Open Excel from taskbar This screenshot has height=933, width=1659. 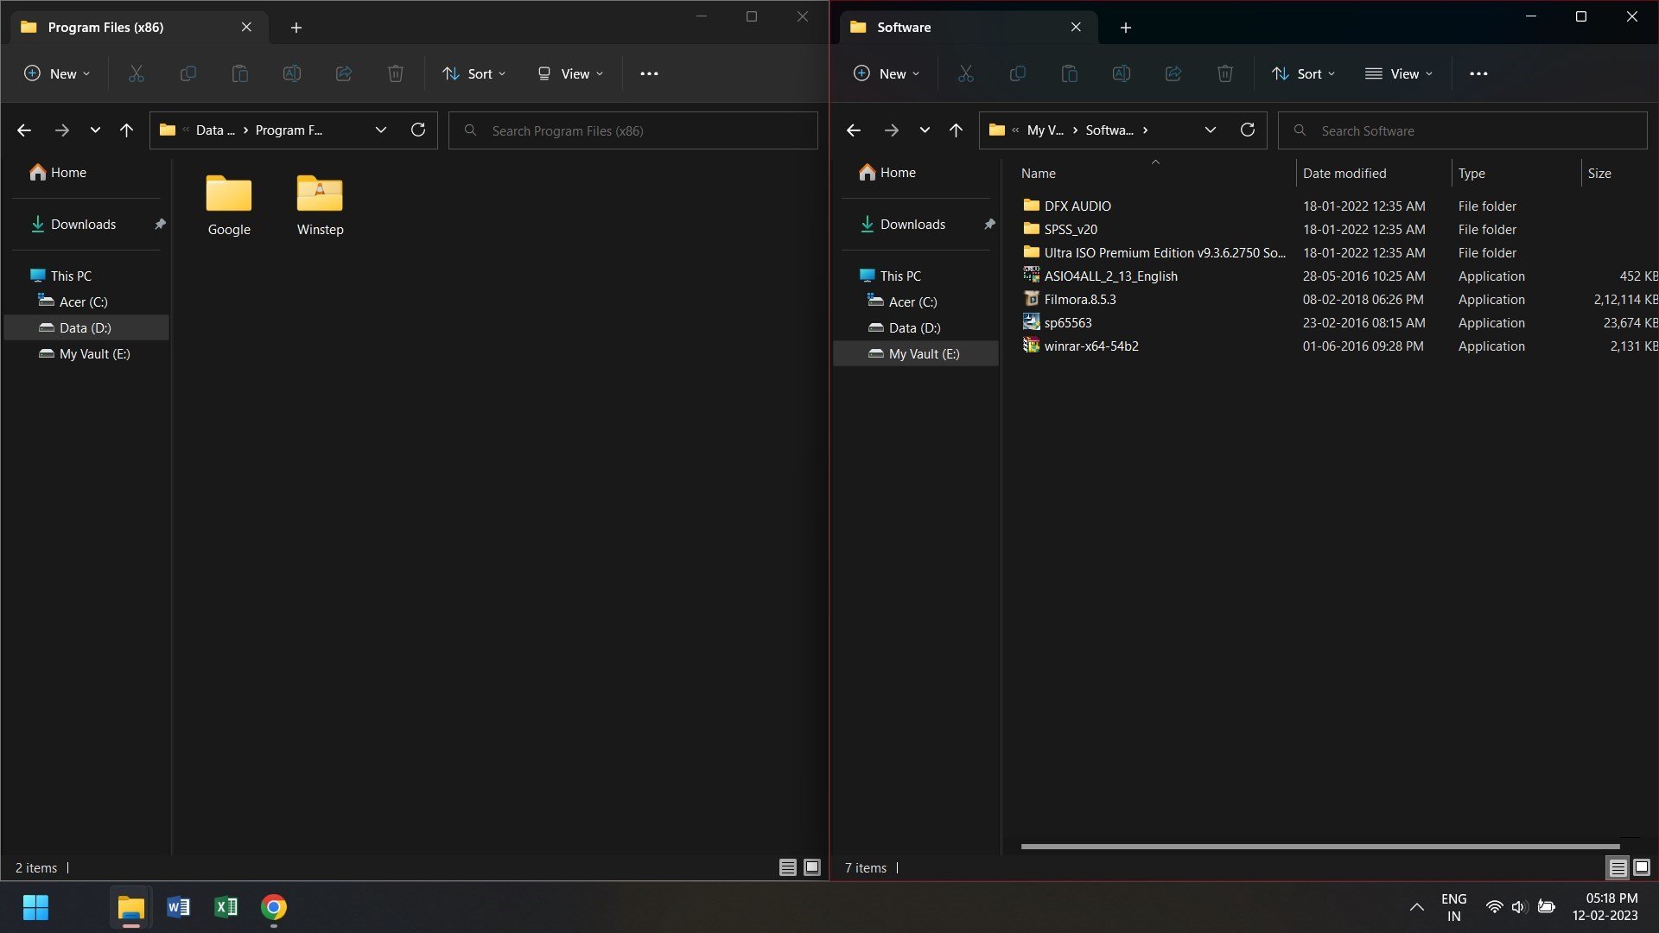click(x=226, y=908)
